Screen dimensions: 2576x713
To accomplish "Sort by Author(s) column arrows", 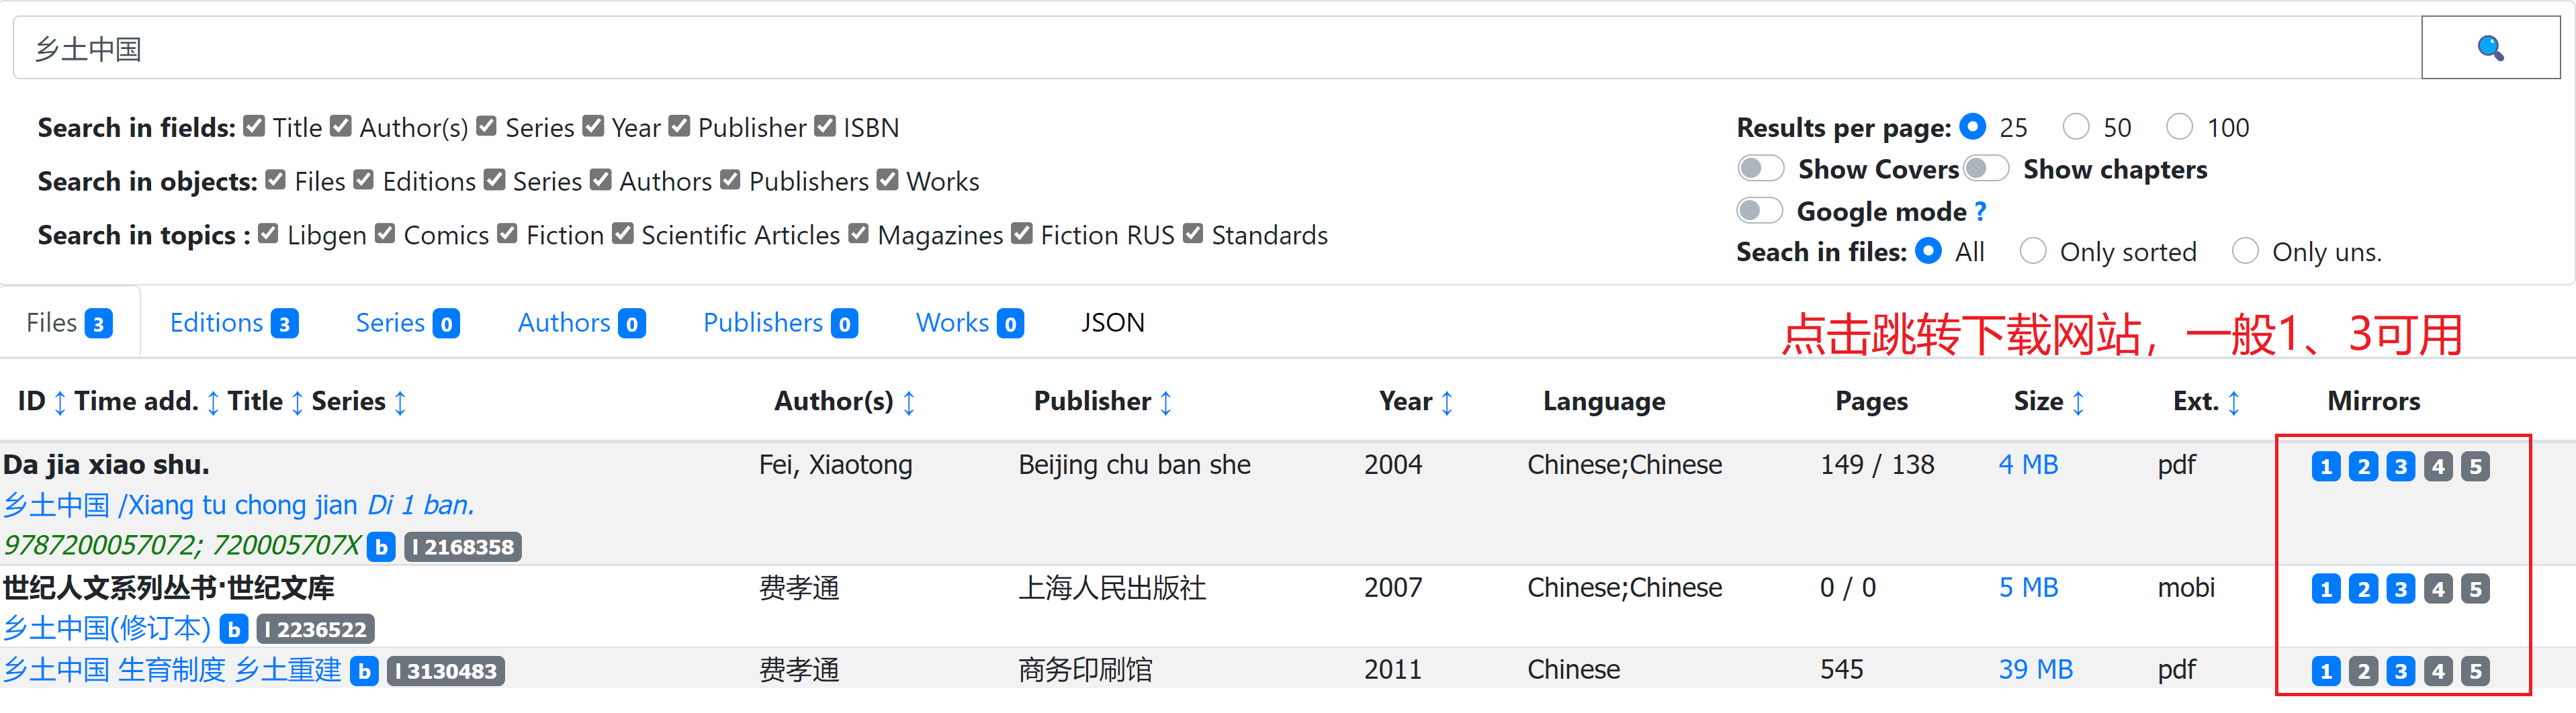I will point(909,403).
